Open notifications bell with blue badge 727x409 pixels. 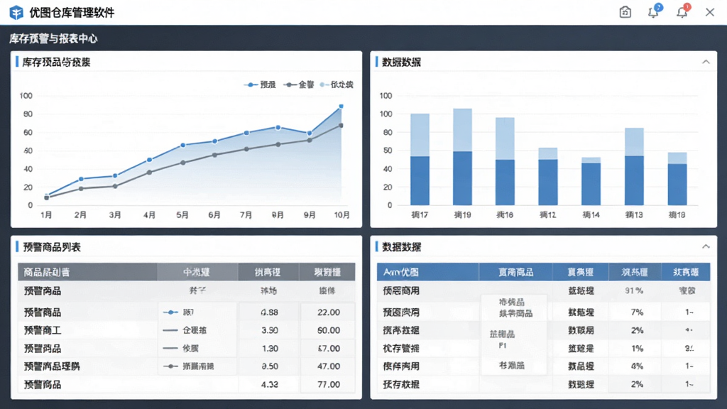click(654, 11)
